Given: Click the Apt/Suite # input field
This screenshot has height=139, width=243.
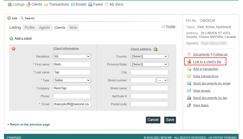Looking at the screenshot, I should [149, 96].
